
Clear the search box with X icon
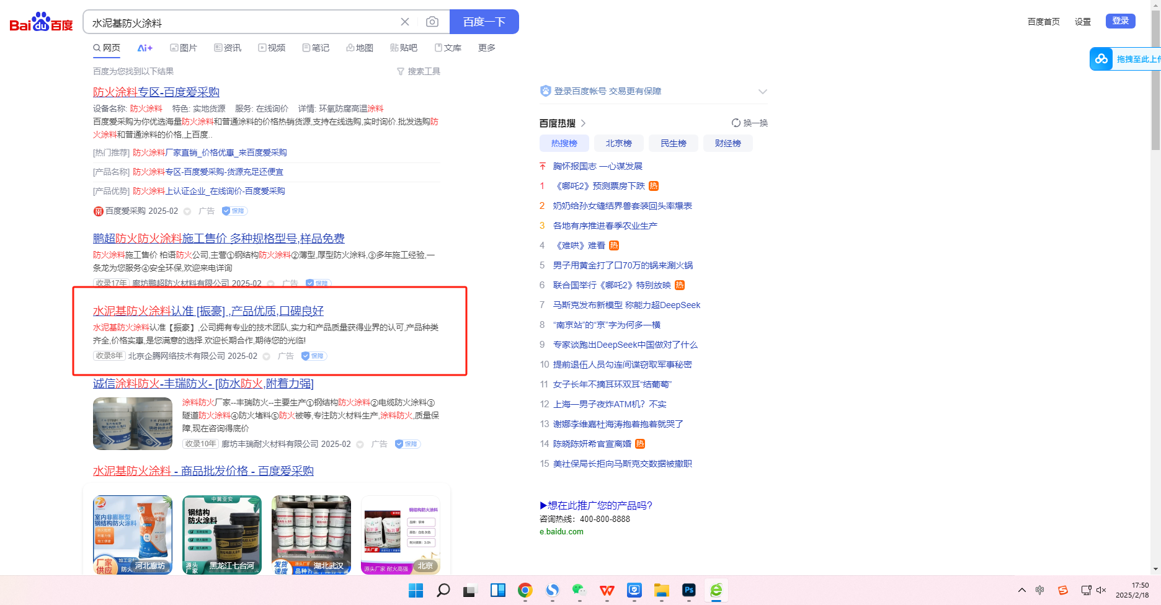pos(405,22)
